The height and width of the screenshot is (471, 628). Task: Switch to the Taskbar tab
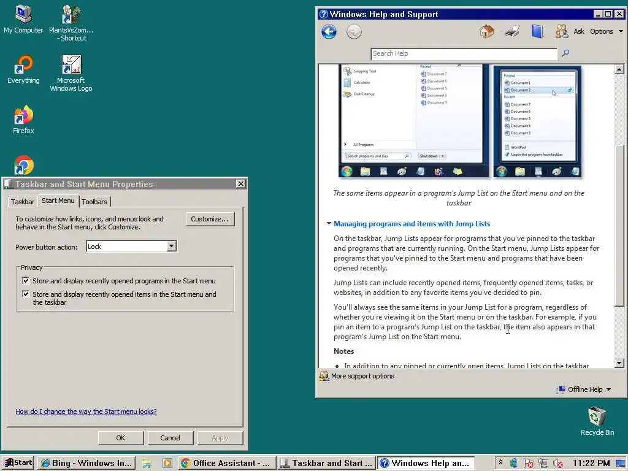(23, 201)
